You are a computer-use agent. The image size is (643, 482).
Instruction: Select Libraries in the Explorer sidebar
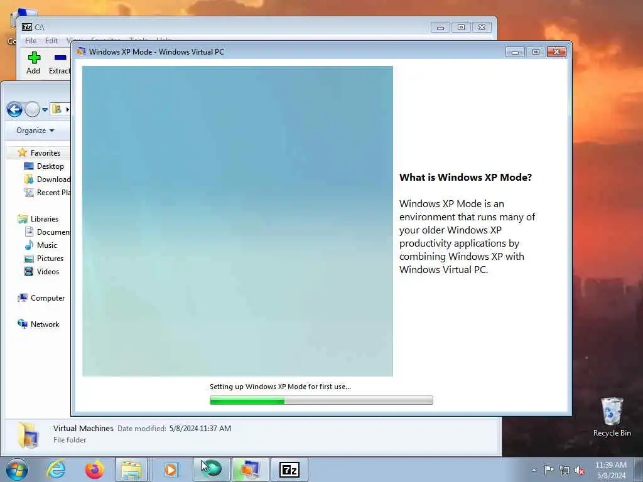pos(45,219)
